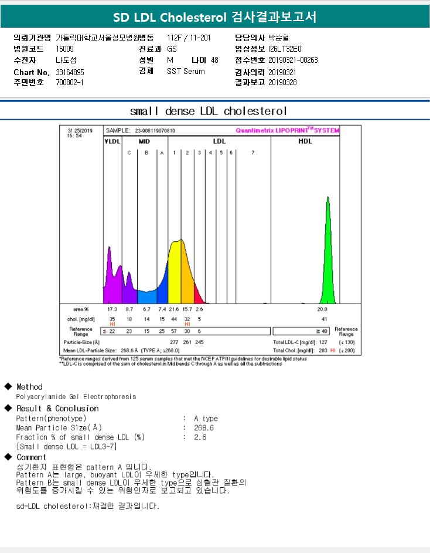Click the A type pattern result
Image resolution: width=430 pixels, height=553 pixels.
click(x=206, y=419)
